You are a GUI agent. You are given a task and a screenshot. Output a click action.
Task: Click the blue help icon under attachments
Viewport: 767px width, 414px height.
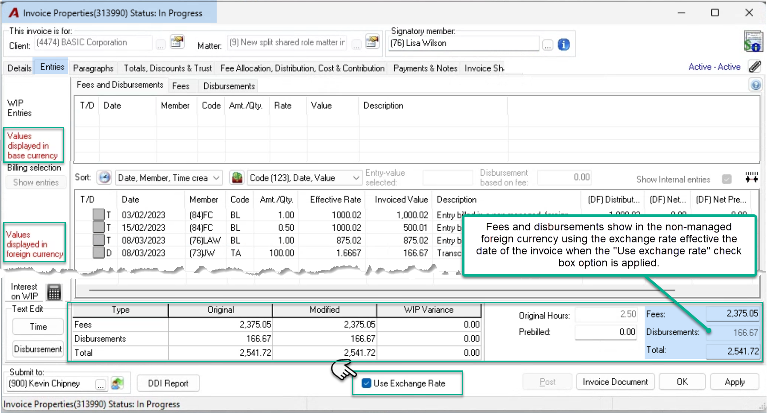point(755,85)
